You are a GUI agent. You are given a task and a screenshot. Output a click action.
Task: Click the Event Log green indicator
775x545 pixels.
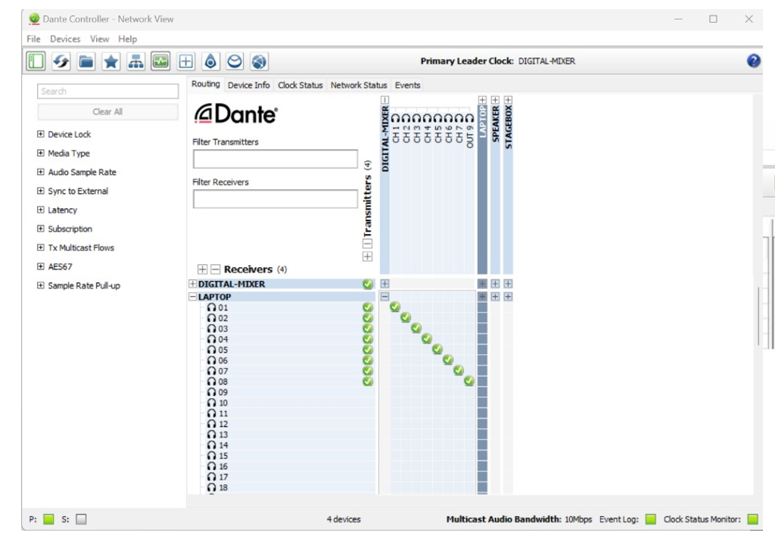pyautogui.click(x=651, y=519)
